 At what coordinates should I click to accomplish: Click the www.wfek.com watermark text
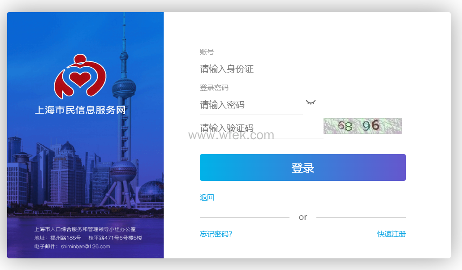click(231, 135)
